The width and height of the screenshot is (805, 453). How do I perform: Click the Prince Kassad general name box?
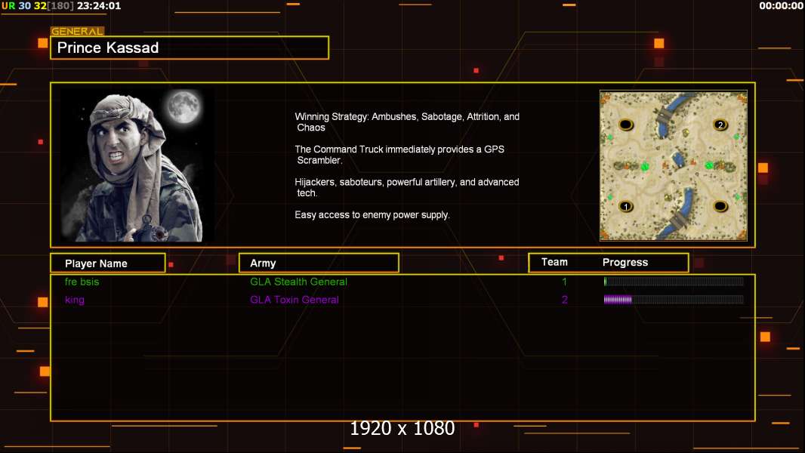pos(190,48)
